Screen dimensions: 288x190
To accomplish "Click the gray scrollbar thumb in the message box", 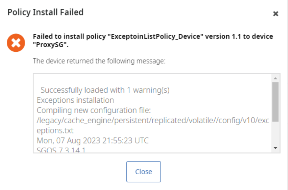I will [275, 101].
